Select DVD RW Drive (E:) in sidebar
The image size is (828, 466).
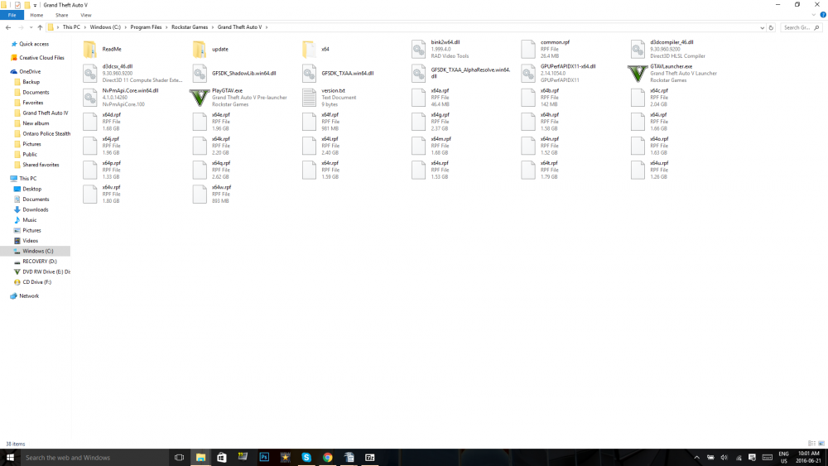click(x=46, y=271)
